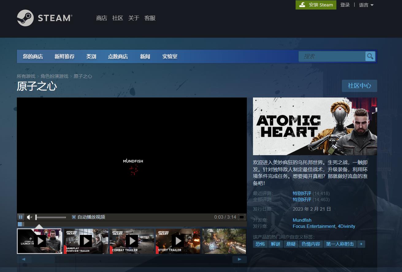Click the + icon to suggest a tag
Viewport: 402px width, 272px height.
click(361, 244)
